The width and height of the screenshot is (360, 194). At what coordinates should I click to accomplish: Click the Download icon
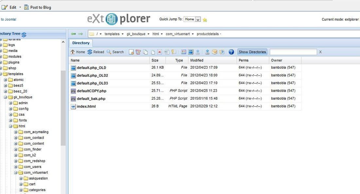[x=198, y=52]
